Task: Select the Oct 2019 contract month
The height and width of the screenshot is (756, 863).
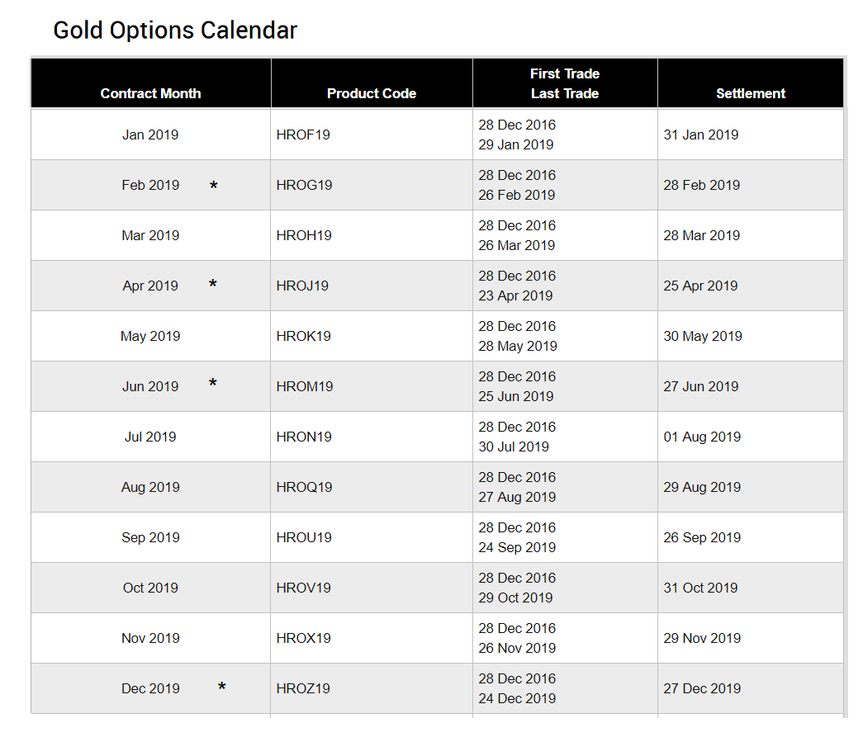Action: tap(150, 588)
